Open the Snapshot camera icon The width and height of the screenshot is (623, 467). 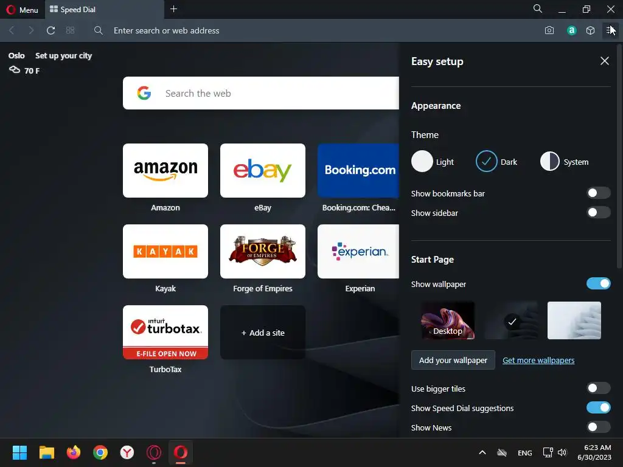[549, 30]
